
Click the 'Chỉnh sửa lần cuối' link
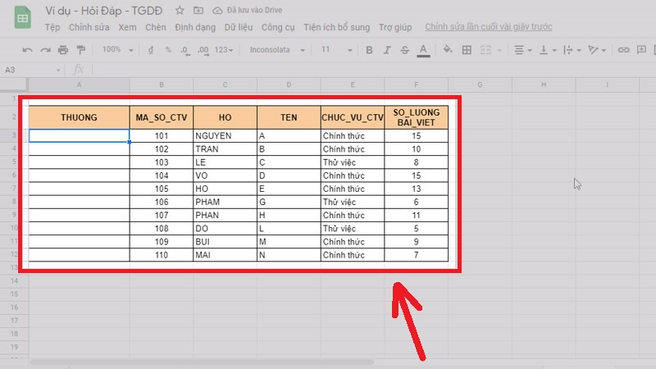coord(488,27)
